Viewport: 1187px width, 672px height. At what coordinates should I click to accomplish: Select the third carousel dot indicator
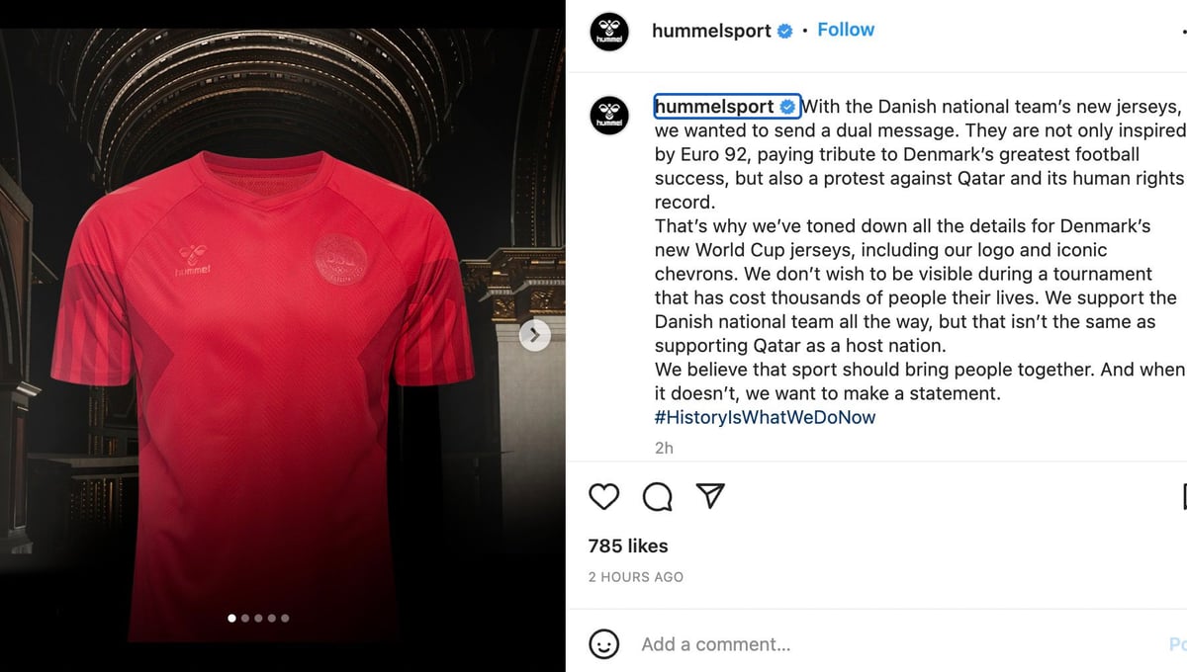258,618
